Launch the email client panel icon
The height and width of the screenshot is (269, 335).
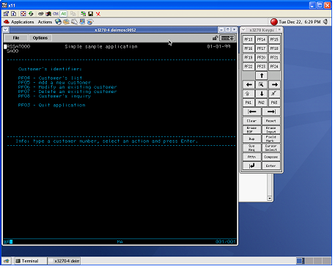66,22
